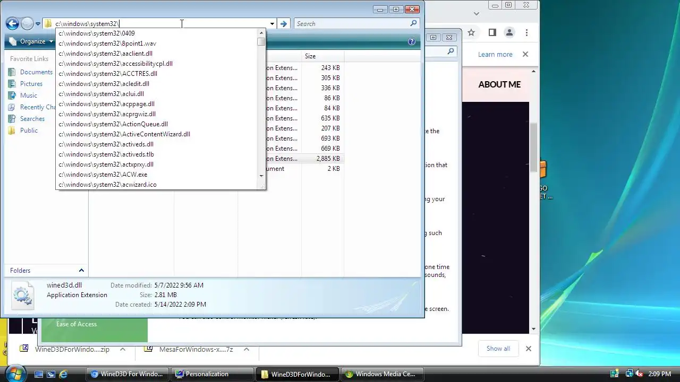Go back with the Explorer Back arrow
This screenshot has width=680, height=382.
pos(12,23)
